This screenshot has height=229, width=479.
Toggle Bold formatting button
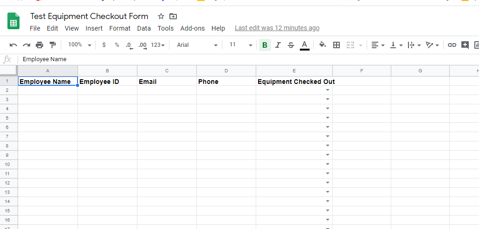pos(265,45)
